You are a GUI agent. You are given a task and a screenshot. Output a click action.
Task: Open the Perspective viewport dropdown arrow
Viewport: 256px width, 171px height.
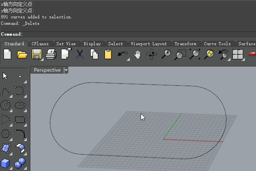[66, 70]
